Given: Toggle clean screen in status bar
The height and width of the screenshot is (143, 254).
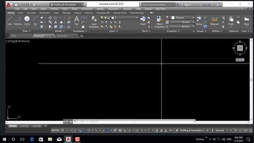Looking at the screenshot, I should [246, 130].
